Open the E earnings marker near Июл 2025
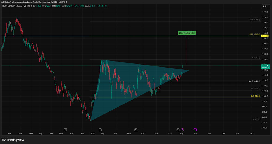The image size is (272, 144). point(136,130)
